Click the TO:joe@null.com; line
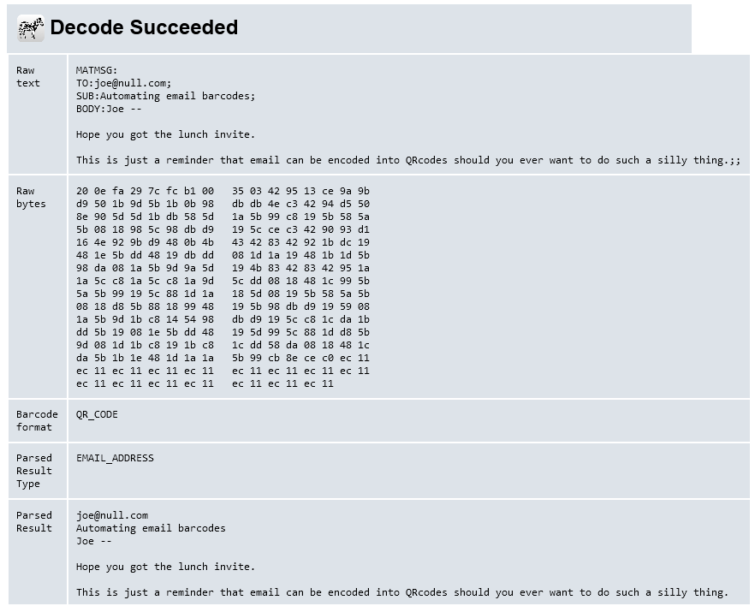 point(123,83)
